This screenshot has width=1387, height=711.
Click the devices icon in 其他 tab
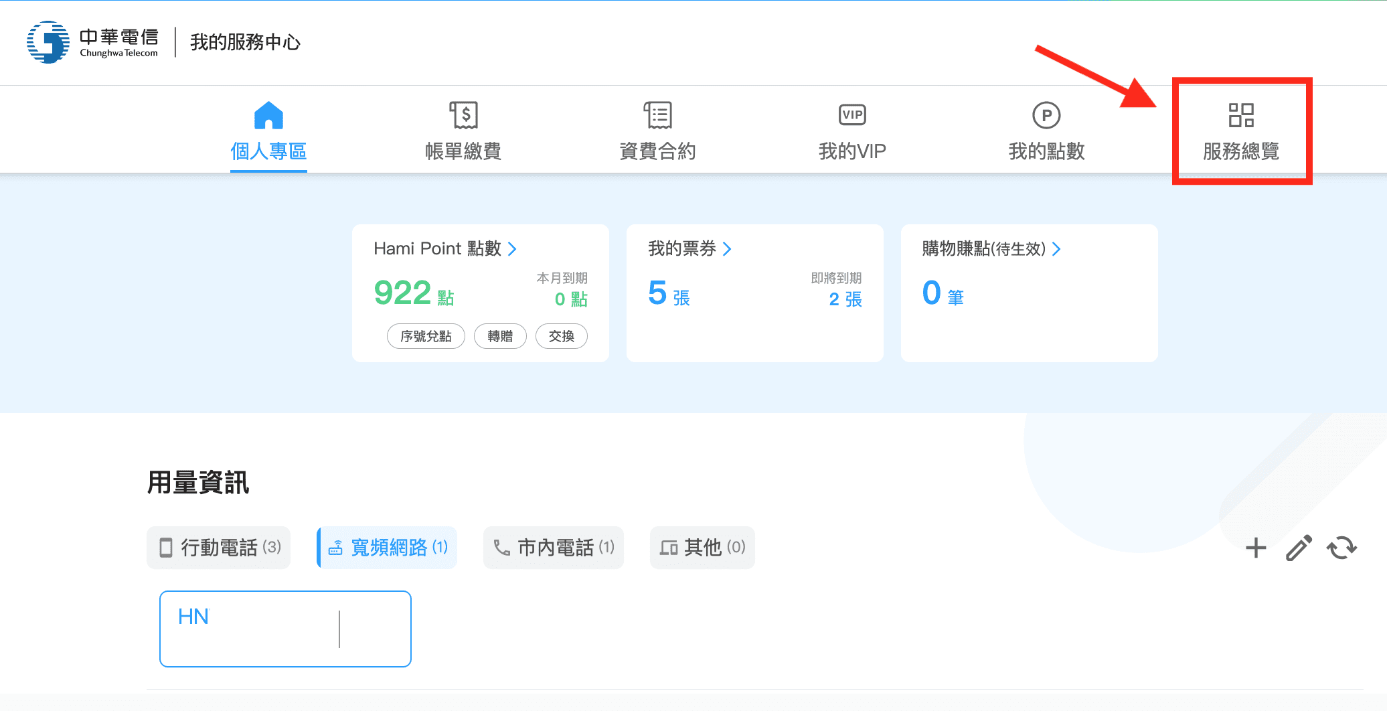coord(669,548)
